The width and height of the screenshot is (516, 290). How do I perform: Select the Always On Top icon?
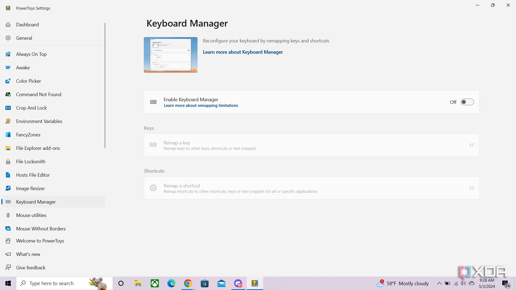pyautogui.click(x=8, y=54)
